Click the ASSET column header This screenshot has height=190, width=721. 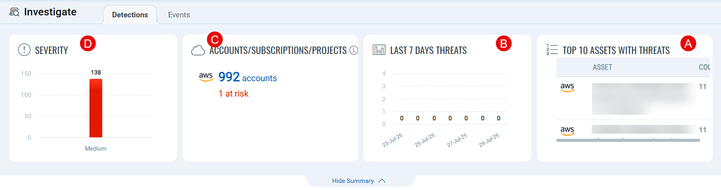coord(602,67)
